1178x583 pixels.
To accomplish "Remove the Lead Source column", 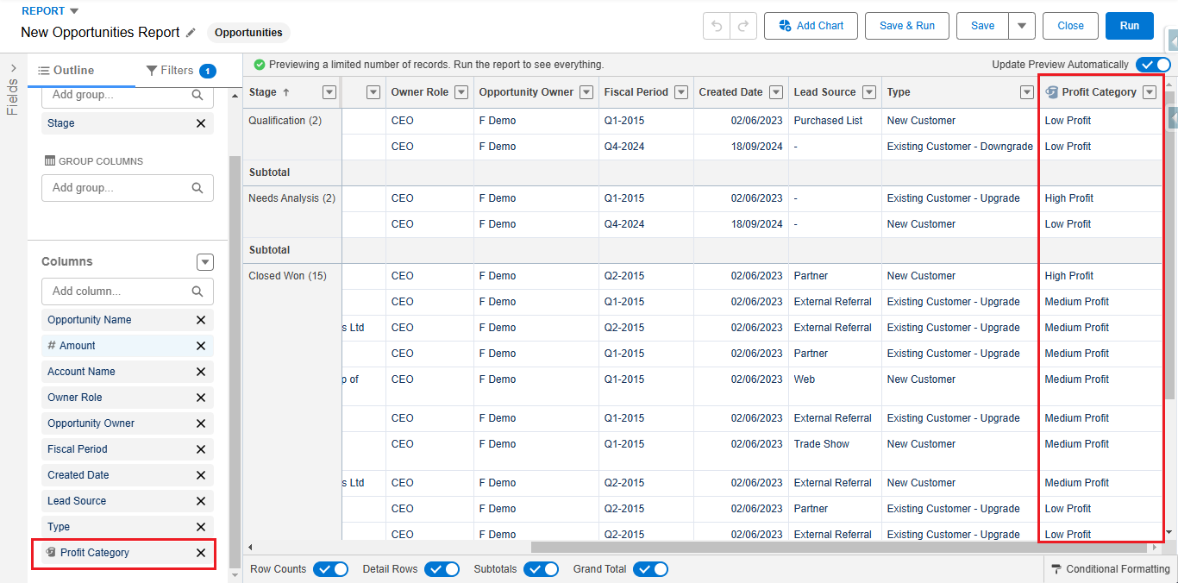I will 201,501.
